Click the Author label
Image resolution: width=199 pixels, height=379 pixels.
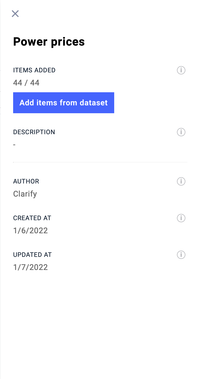(x=26, y=181)
